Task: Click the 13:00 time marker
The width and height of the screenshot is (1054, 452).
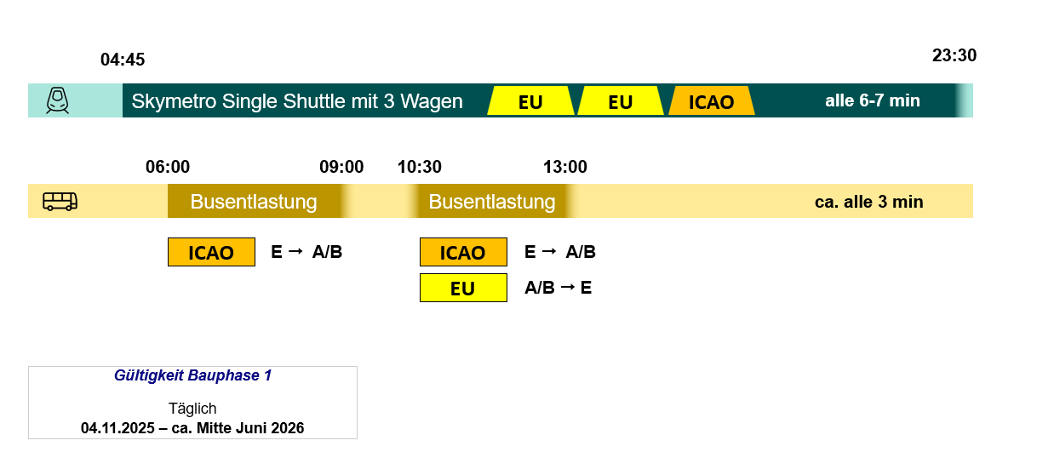Action: coord(565,167)
